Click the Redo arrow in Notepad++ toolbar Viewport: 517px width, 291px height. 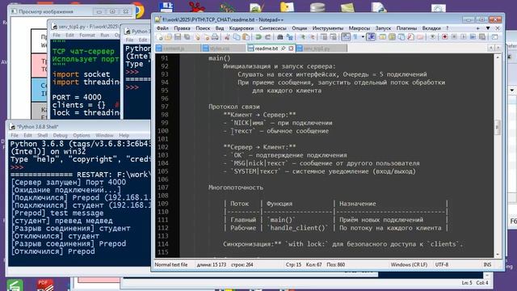tap(267, 37)
